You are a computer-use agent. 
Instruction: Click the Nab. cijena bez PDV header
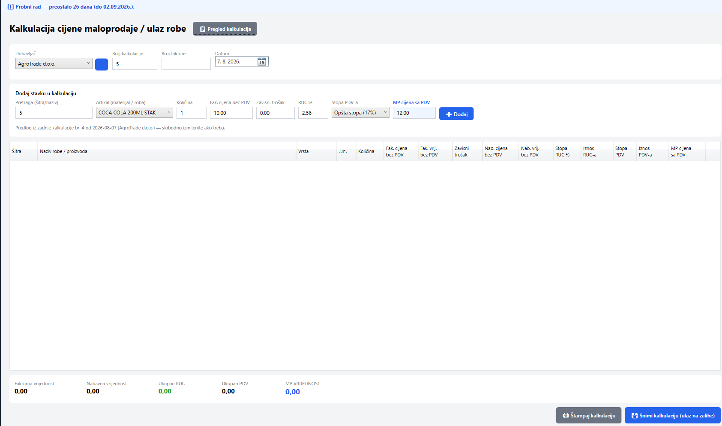point(500,151)
